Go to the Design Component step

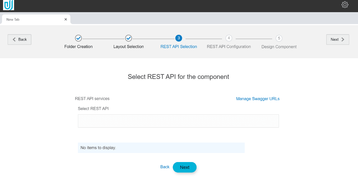coord(279,46)
